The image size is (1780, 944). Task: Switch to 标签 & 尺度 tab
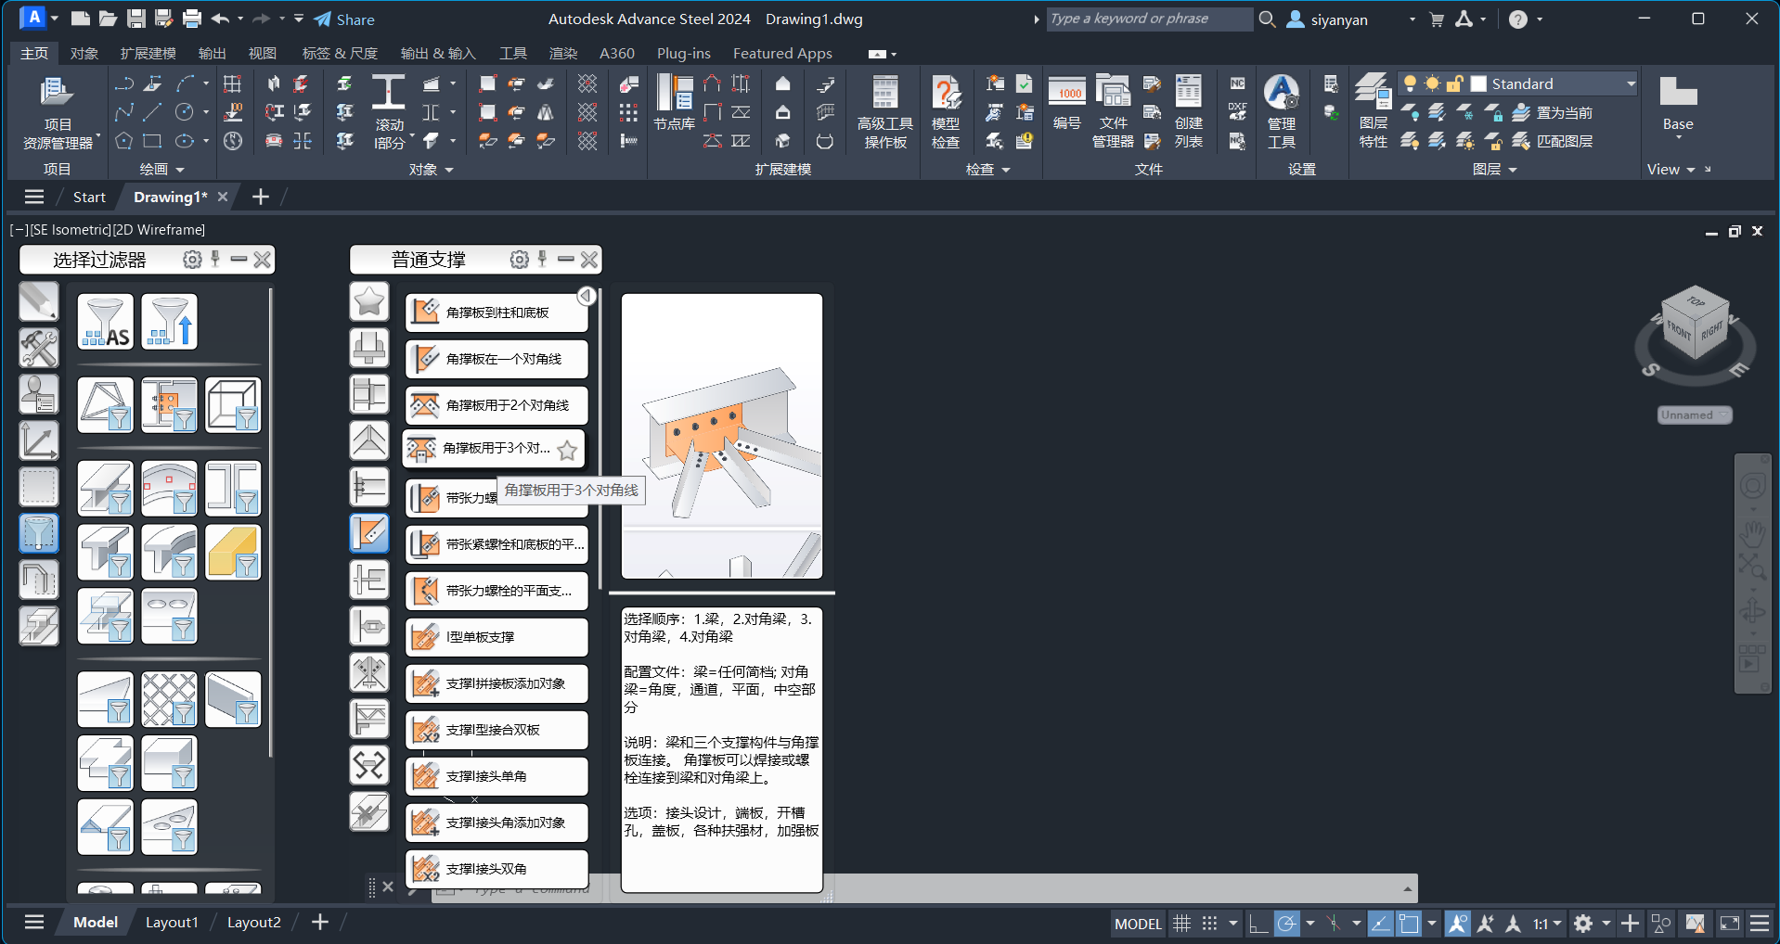pos(340,54)
